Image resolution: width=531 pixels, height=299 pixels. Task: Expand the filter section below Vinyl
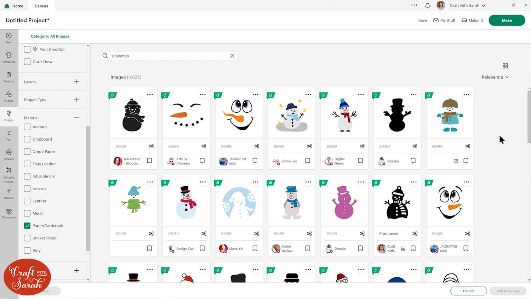click(77, 270)
